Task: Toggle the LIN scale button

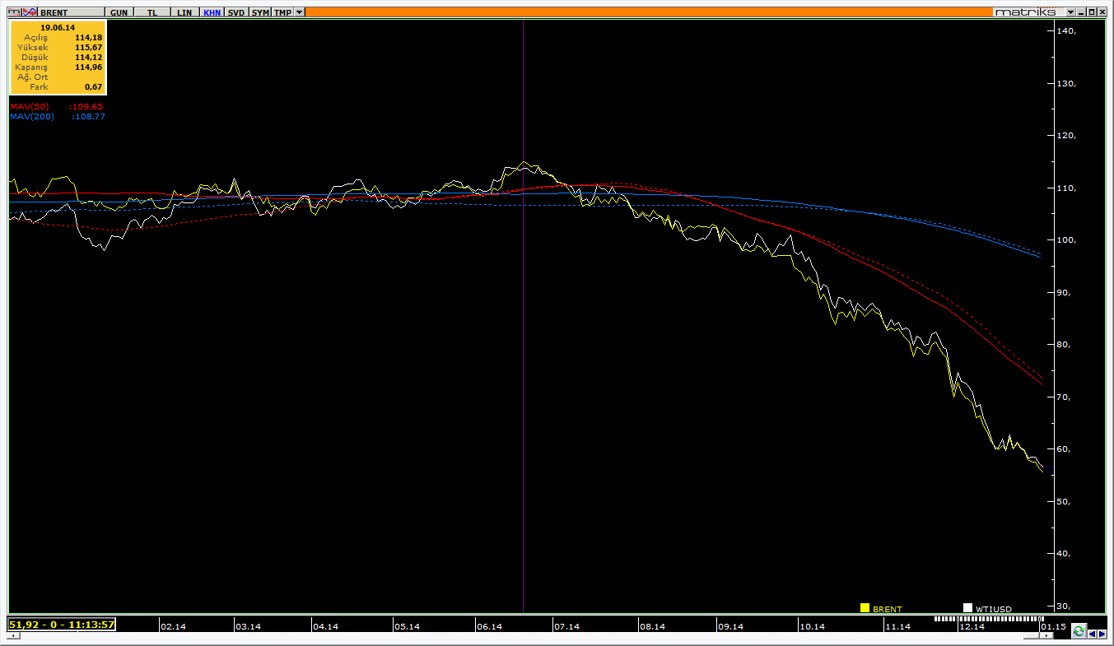Action: point(184,12)
